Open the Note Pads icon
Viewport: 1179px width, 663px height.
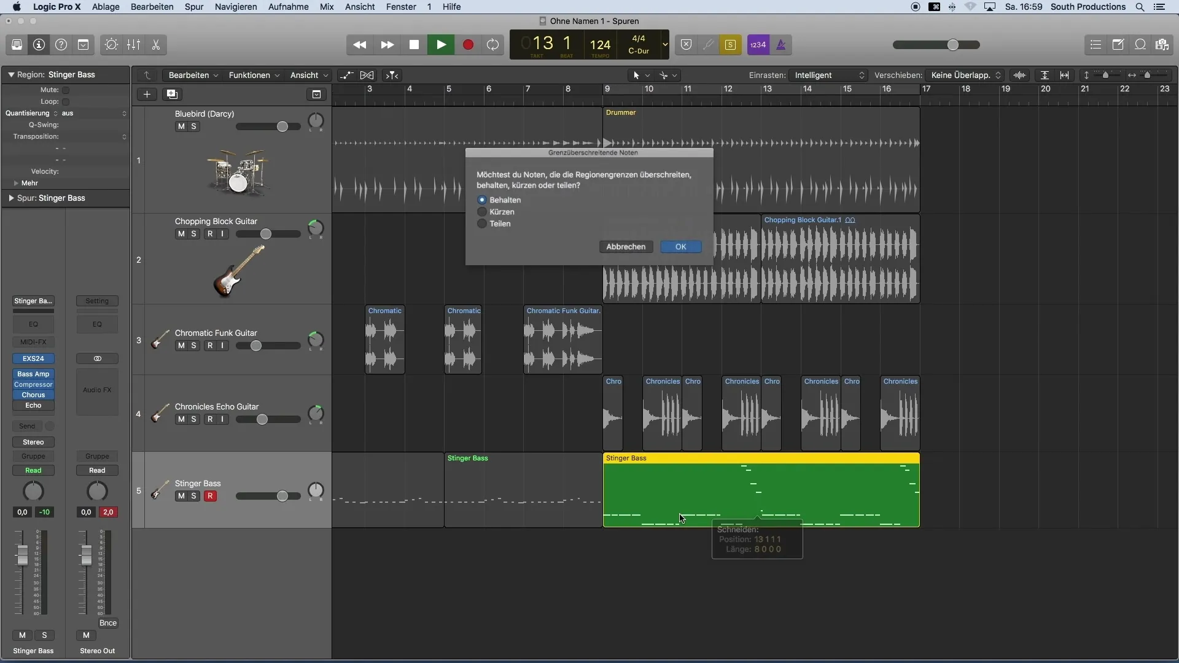(x=1118, y=45)
